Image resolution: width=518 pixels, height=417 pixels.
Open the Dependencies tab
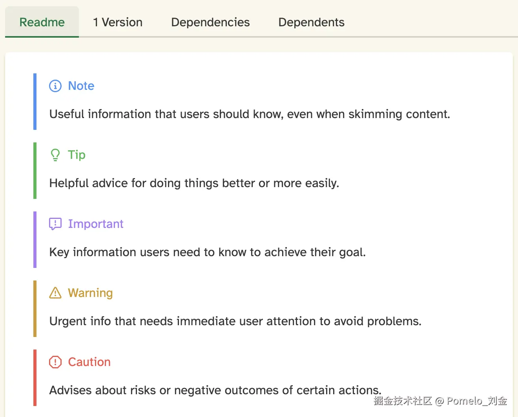(x=210, y=22)
